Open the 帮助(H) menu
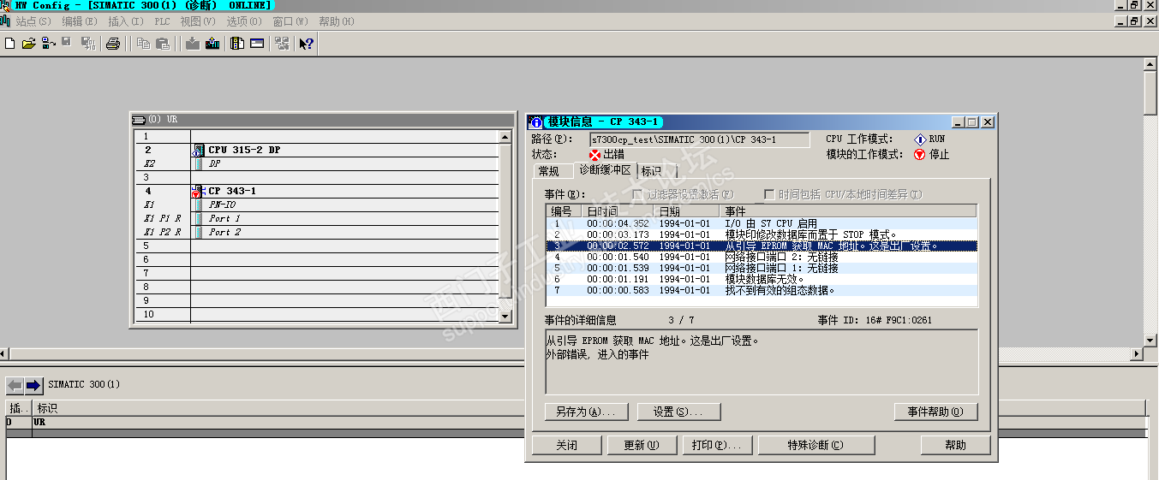This screenshot has width=1159, height=480. point(336,21)
